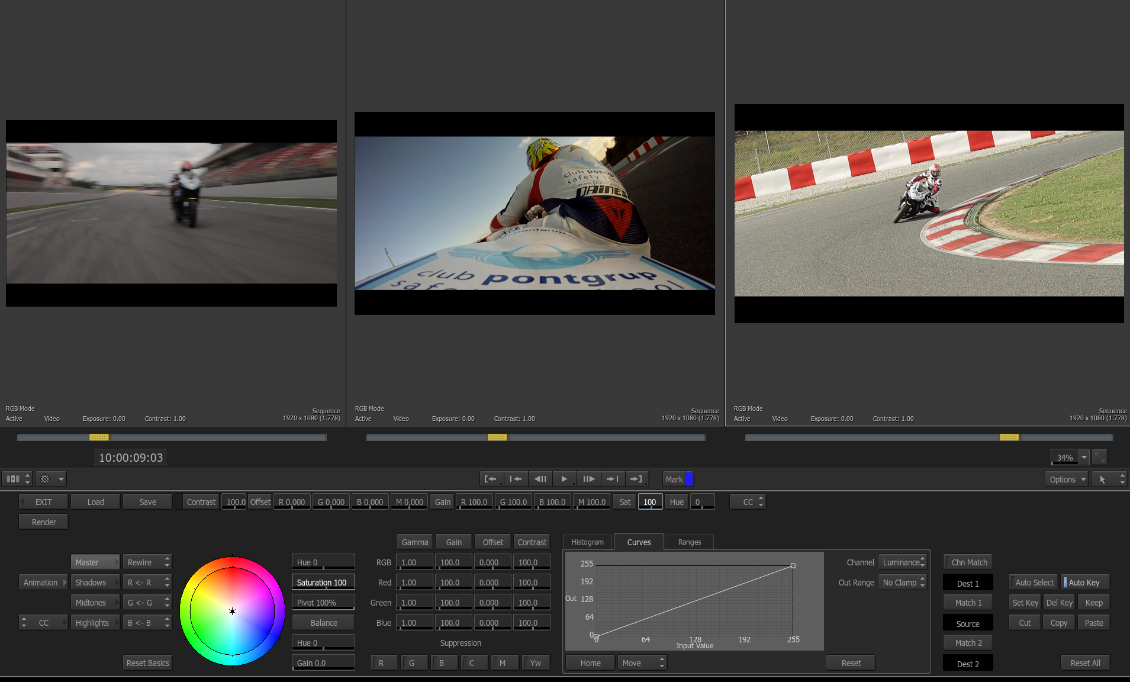Toggle green suppression G button
This screenshot has height=682, width=1130.
coord(414,663)
